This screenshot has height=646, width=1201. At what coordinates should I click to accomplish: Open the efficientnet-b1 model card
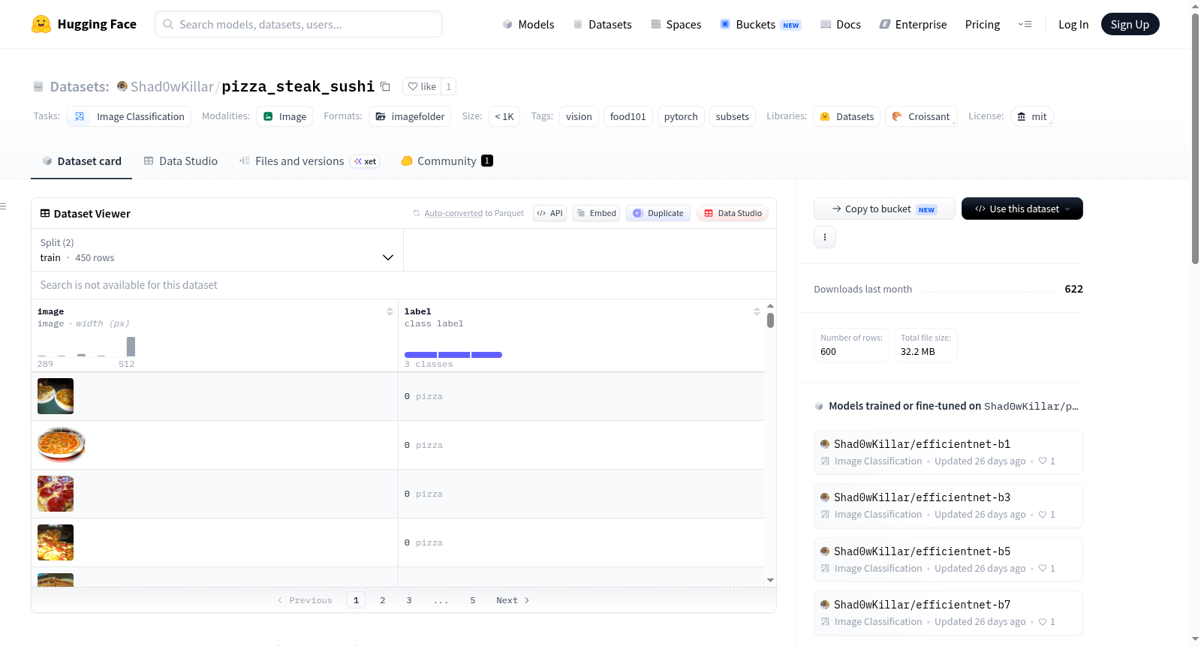click(948, 452)
